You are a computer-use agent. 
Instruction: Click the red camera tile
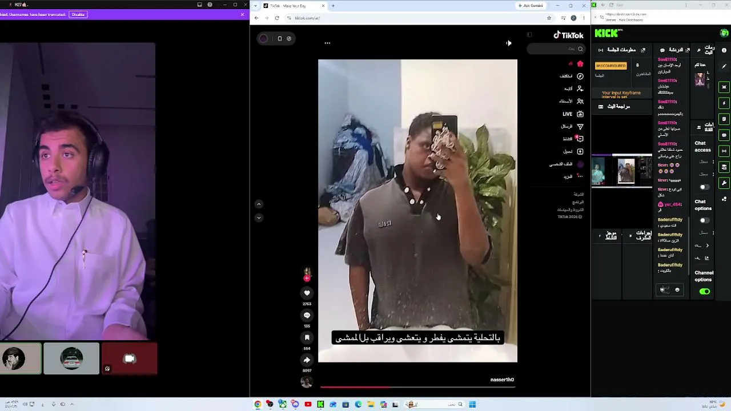[129, 358]
